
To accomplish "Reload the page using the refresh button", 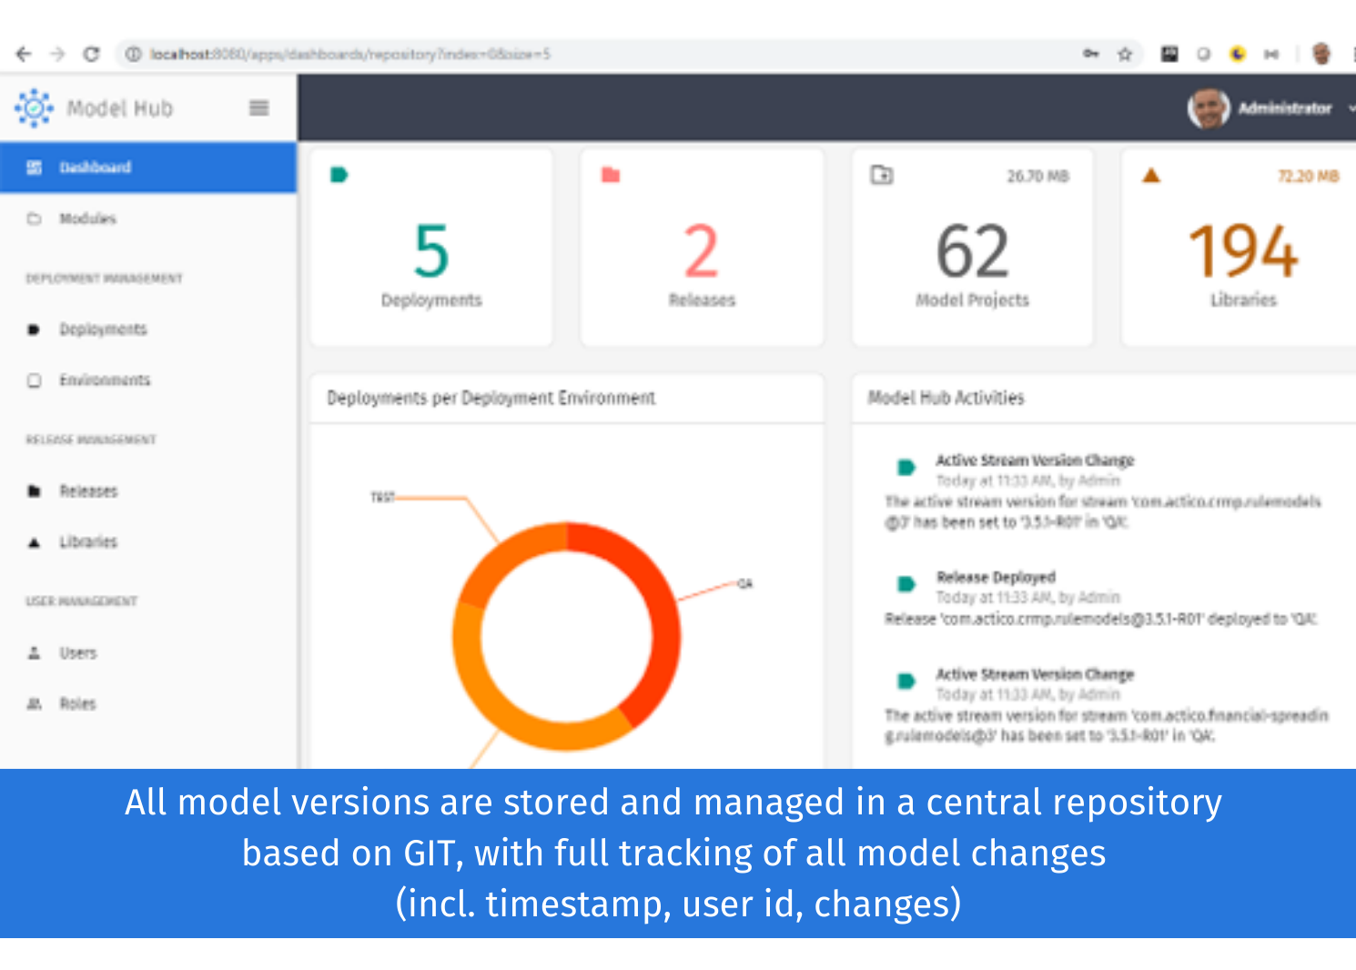I will tap(91, 54).
